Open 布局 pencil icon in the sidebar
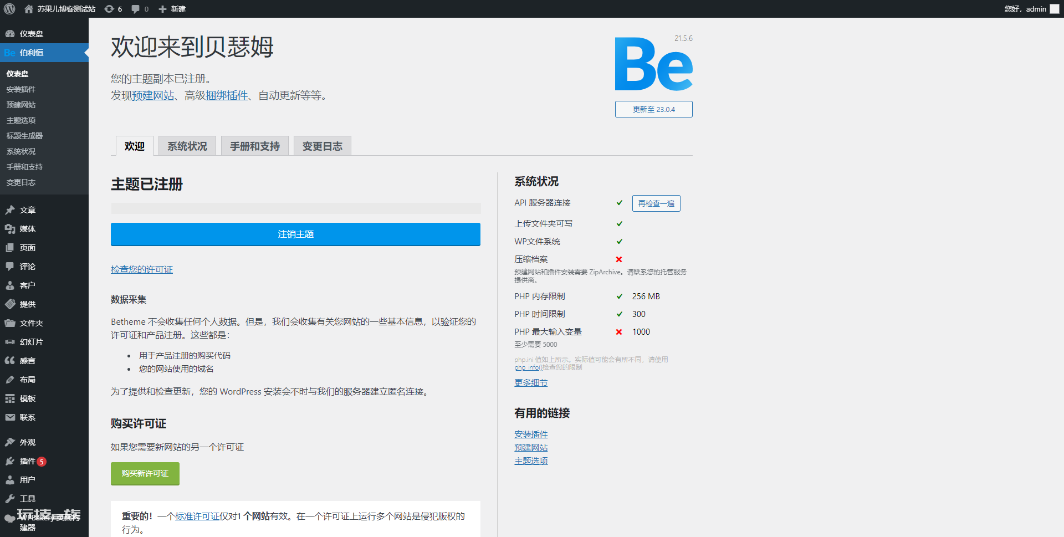This screenshot has height=537, width=1064. pyautogui.click(x=10, y=380)
